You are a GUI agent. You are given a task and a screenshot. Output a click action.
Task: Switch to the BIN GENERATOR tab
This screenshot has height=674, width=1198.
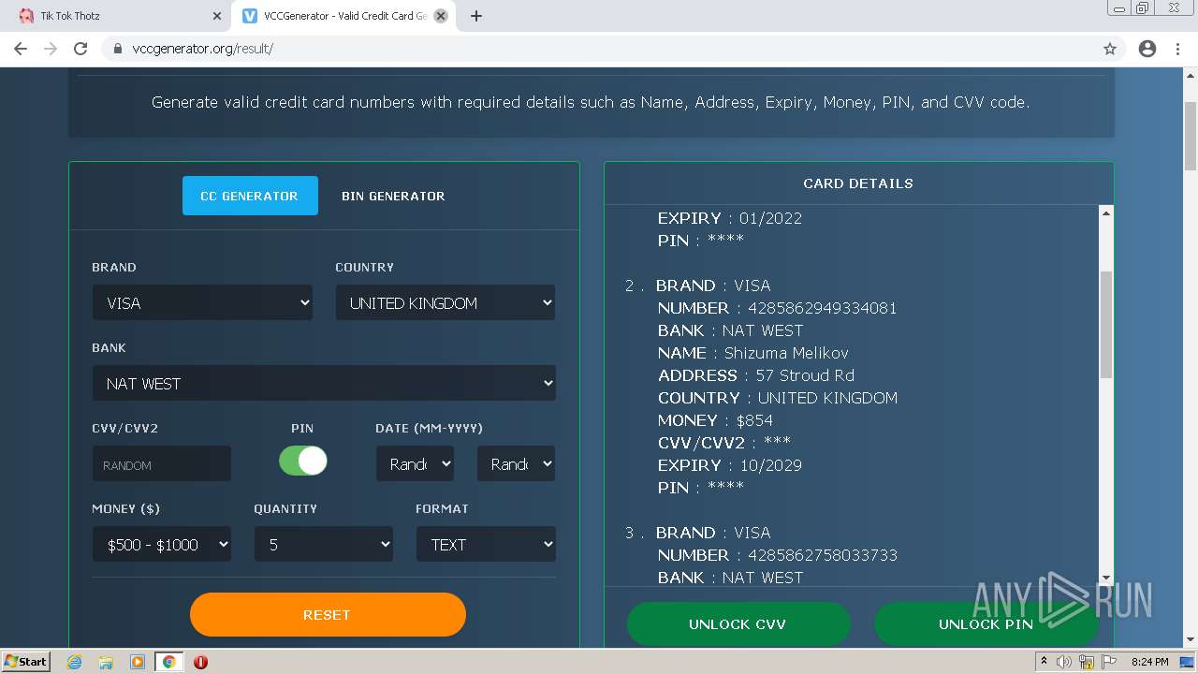point(393,196)
